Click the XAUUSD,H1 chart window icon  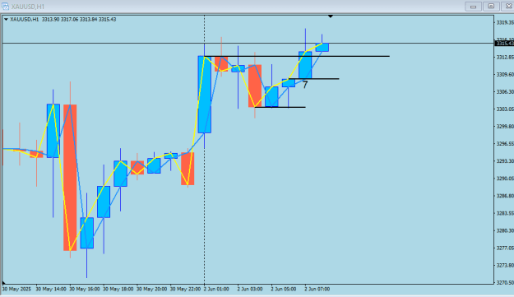pos(5,7)
